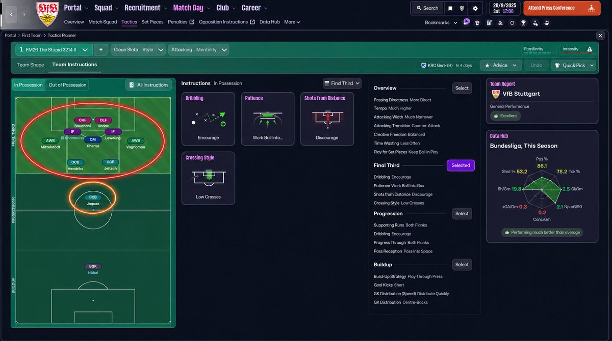Click the Excellent performance badge in Team Report
Screen dimensions: 612x341
pyautogui.click(x=505, y=116)
